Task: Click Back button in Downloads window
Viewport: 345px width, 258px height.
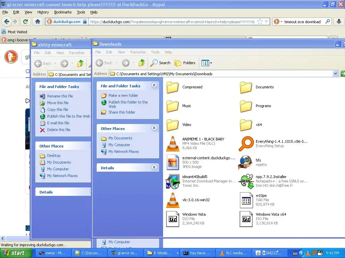Action: (x=104, y=63)
